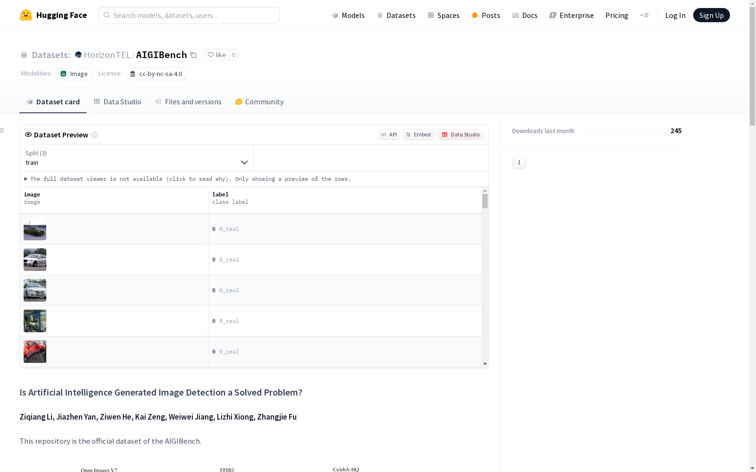This screenshot has height=472, width=756.
Task: Go to Posts
Action: point(486,15)
